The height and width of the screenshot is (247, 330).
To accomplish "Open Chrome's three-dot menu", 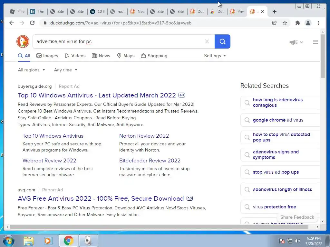I will pyautogui.click(x=318, y=23).
